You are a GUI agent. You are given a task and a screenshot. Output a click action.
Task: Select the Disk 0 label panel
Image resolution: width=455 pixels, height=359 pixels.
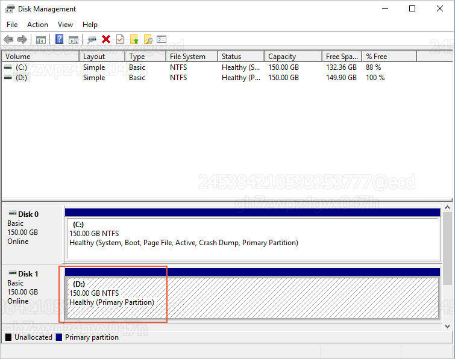(33, 234)
